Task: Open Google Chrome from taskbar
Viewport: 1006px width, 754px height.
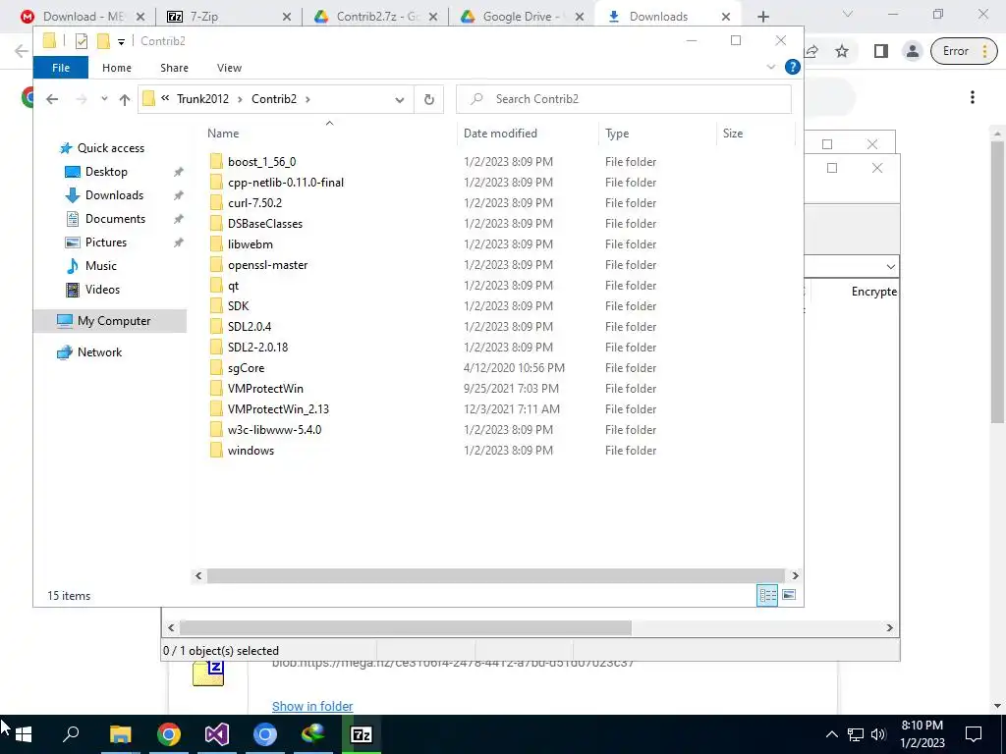Action: [x=169, y=734]
